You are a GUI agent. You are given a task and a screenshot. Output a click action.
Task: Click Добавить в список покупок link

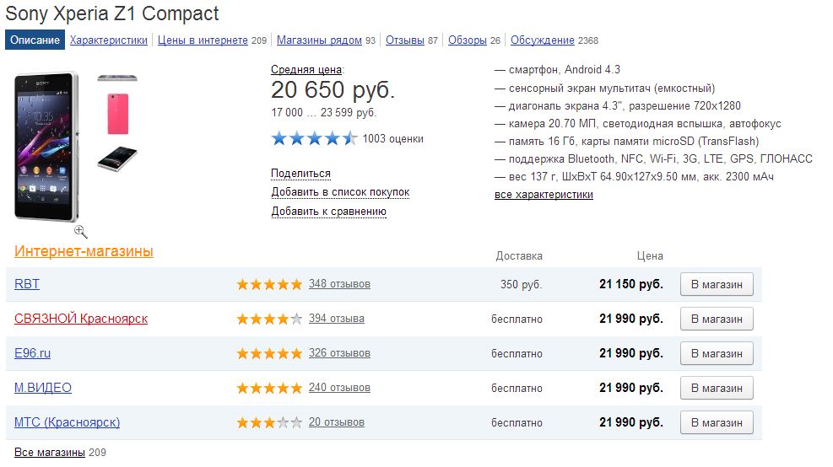click(340, 192)
